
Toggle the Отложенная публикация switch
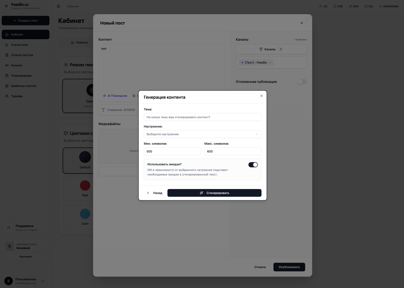coord(302,82)
